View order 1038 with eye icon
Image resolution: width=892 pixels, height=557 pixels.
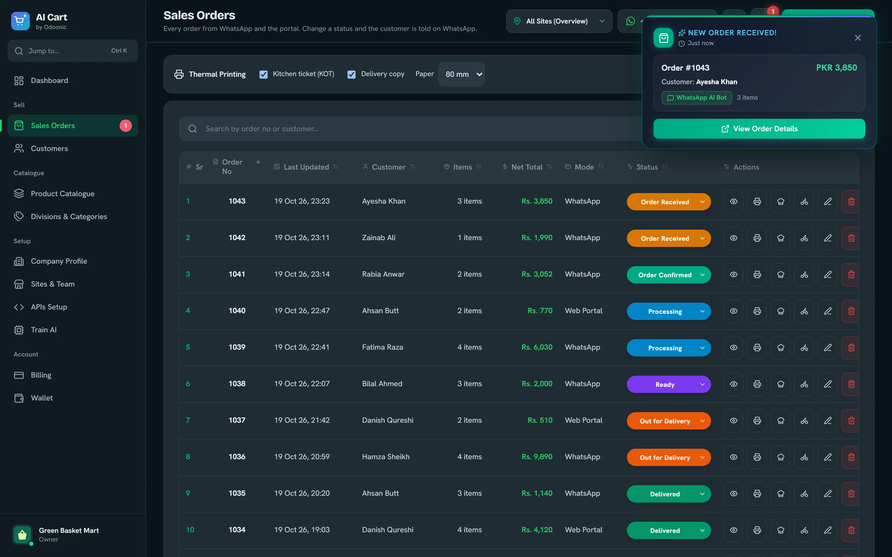pyautogui.click(x=733, y=384)
